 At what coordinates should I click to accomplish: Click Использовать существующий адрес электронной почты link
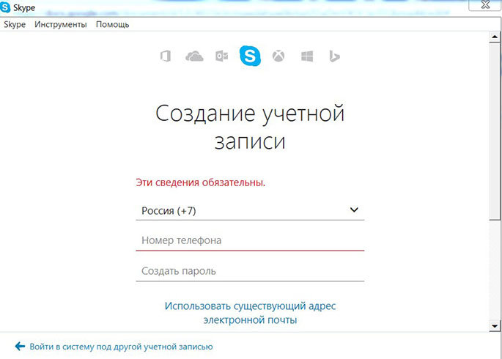pos(250,313)
